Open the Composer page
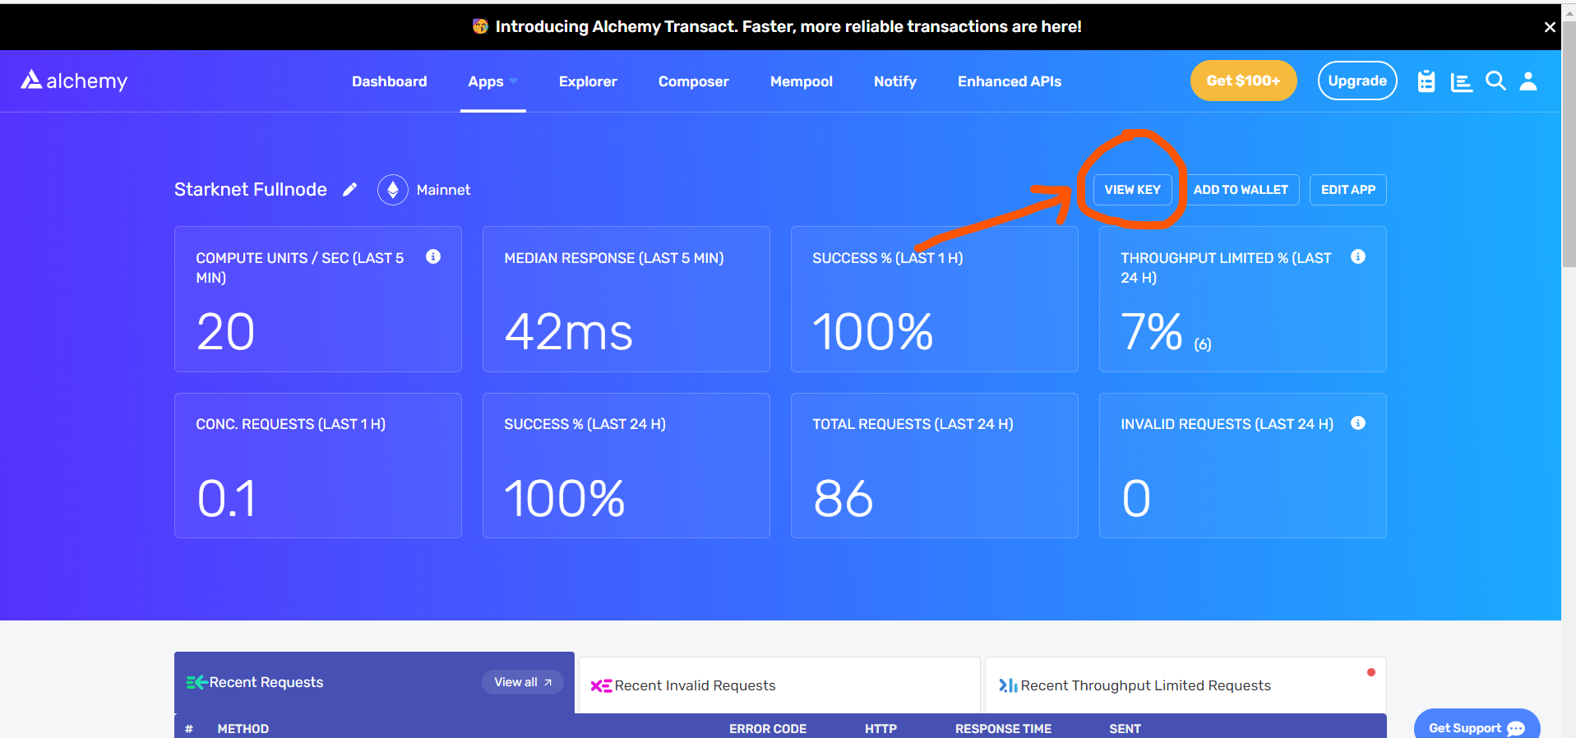Viewport: 1576px width, 738px height. [693, 81]
